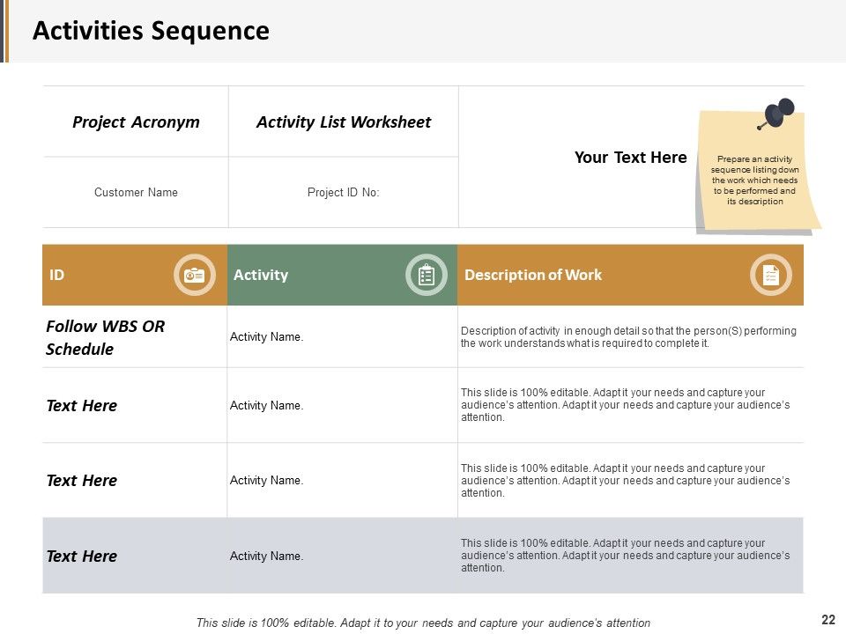Screen dimensions: 846x634
Task: Click Activity Name in the first row
Action: [266, 337]
